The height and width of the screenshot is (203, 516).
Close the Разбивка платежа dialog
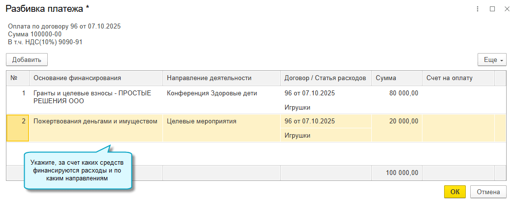507,9
